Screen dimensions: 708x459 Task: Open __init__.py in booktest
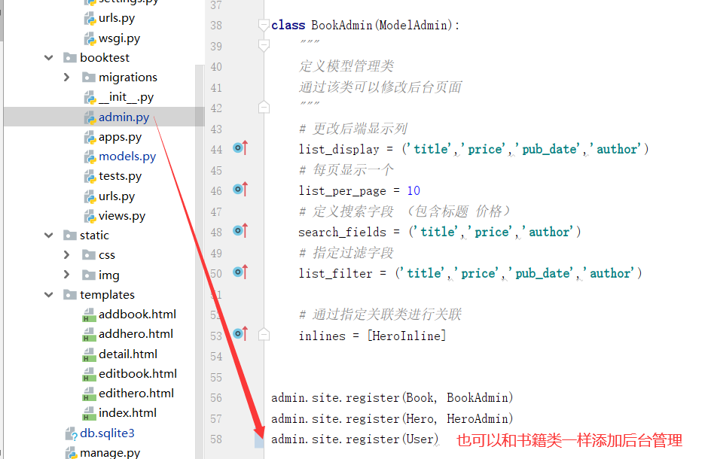click(x=126, y=97)
